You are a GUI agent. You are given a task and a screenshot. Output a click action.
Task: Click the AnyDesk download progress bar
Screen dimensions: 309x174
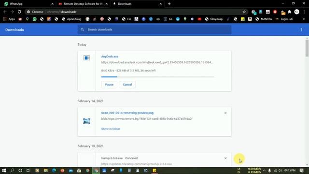click(158, 77)
